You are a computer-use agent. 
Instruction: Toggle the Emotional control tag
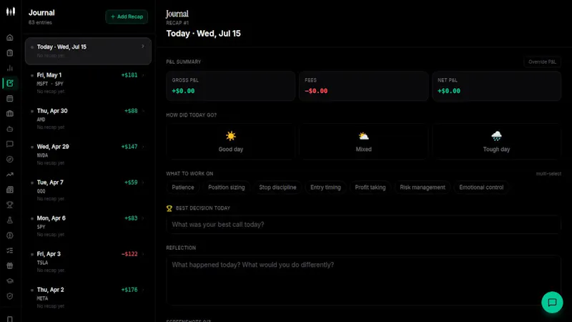coord(481,187)
